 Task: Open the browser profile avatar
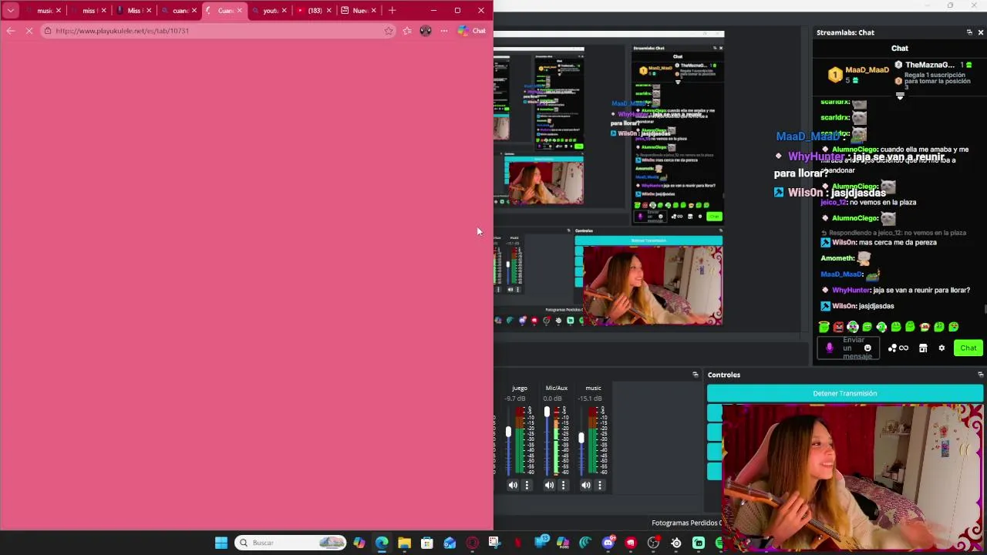click(x=426, y=31)
